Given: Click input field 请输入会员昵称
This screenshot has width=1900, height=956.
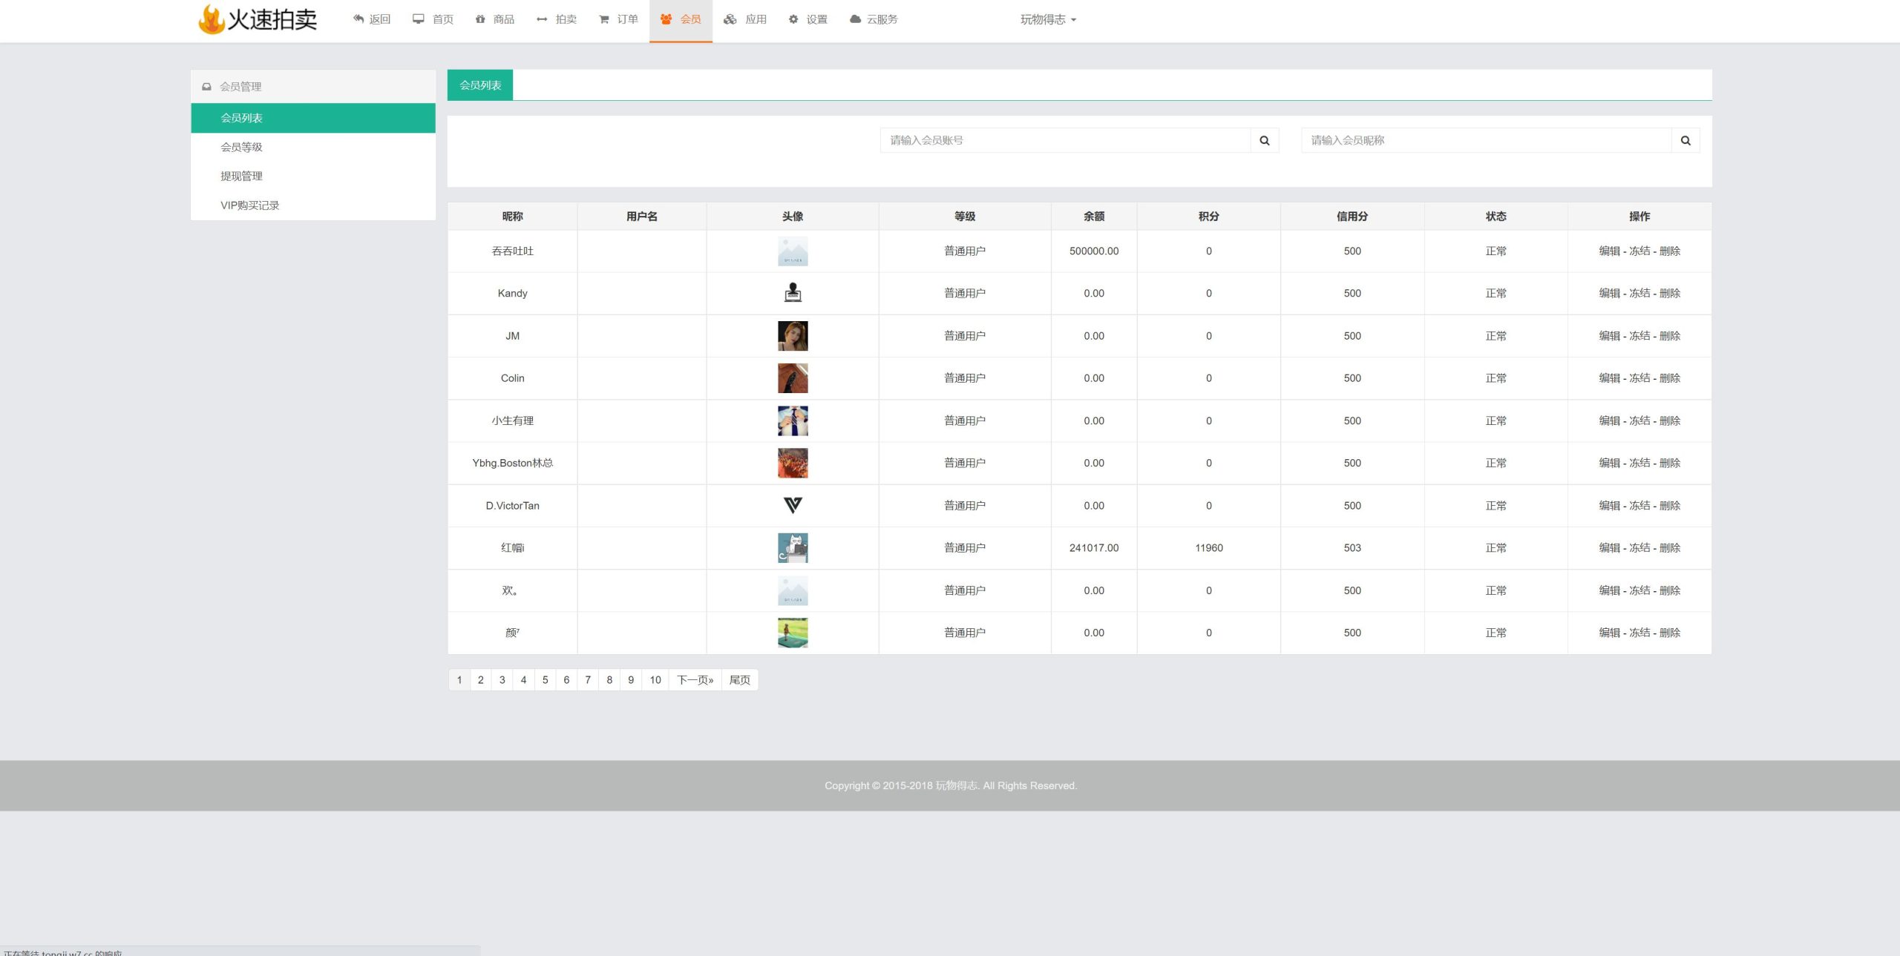Looking at the screenshot, I should tap(1487, 139).
